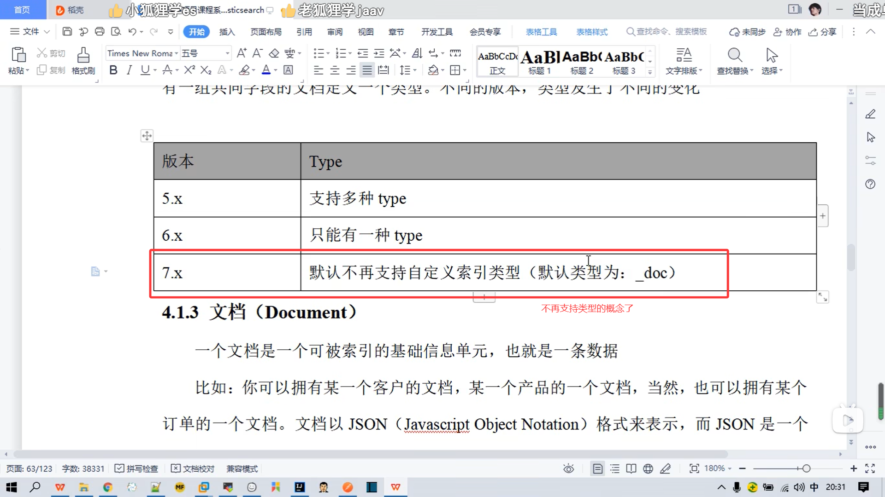Apply superscript formatting
Screen dimensions: 885x497
click(189, 70)
